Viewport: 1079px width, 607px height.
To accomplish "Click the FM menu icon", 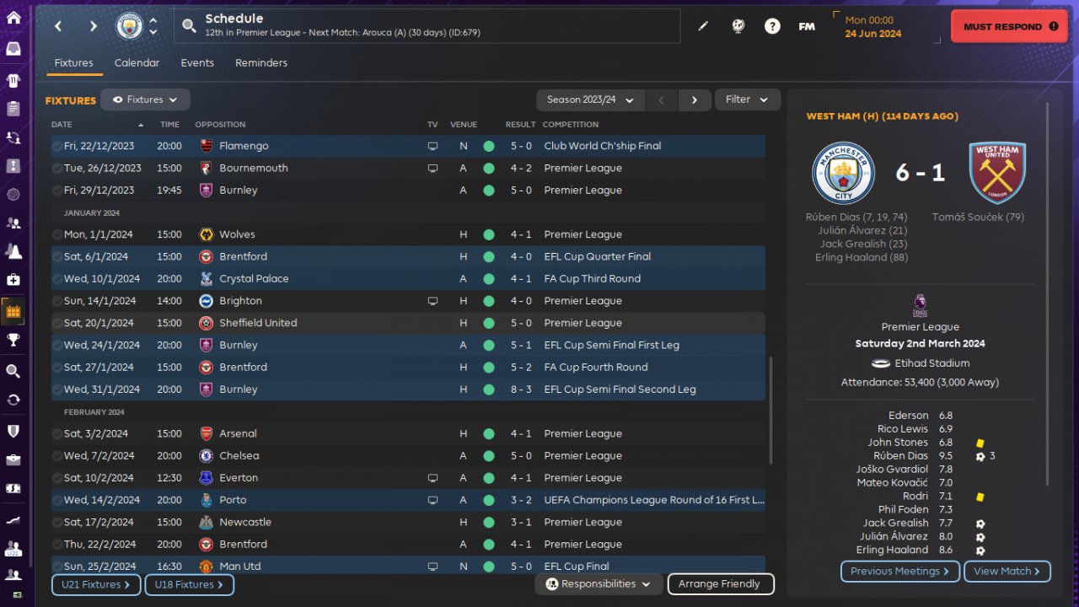I will [807, 26].
